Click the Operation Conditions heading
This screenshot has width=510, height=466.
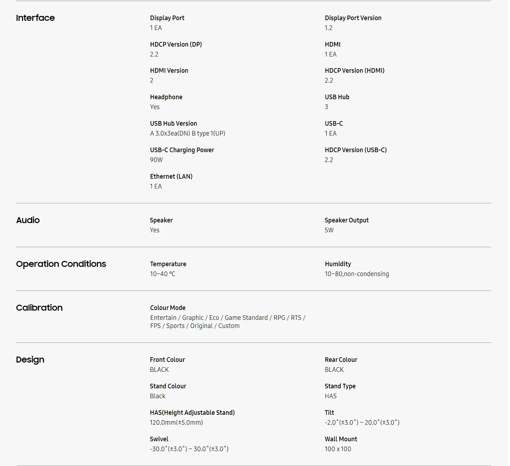pyautogui.click(x=61, y=264)
